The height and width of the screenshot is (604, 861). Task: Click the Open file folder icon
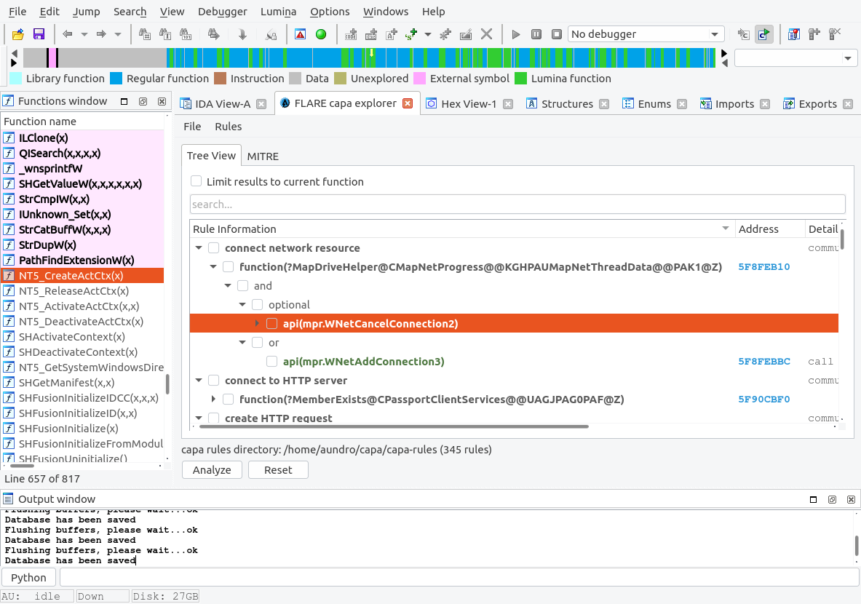point(18,34)
